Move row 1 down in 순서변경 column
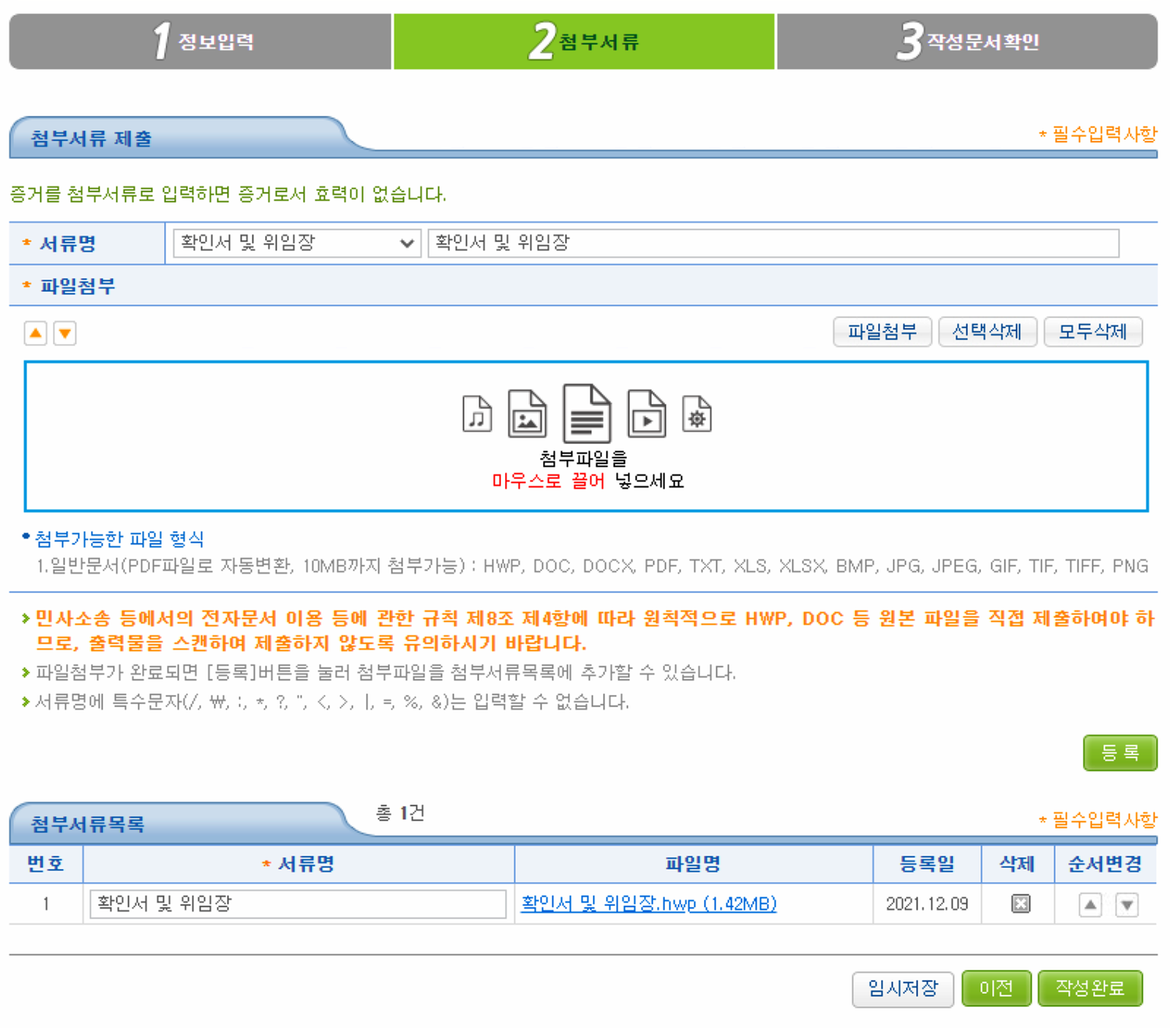1170x1028 pixels. (1127, 905)
